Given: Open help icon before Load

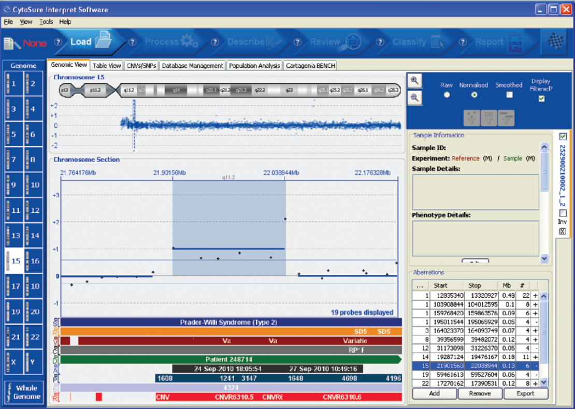Looking at the screenshot, I should pyautogui.click(x=58, y=42).
